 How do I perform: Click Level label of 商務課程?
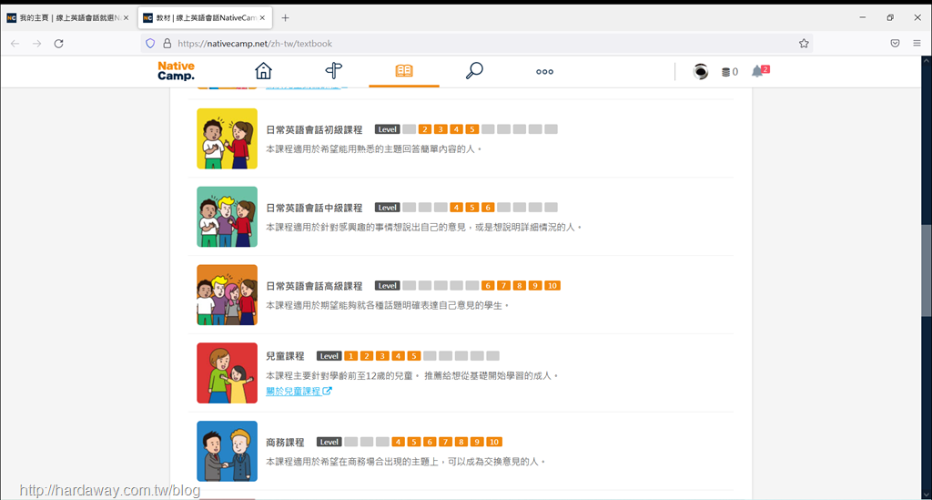329,442
